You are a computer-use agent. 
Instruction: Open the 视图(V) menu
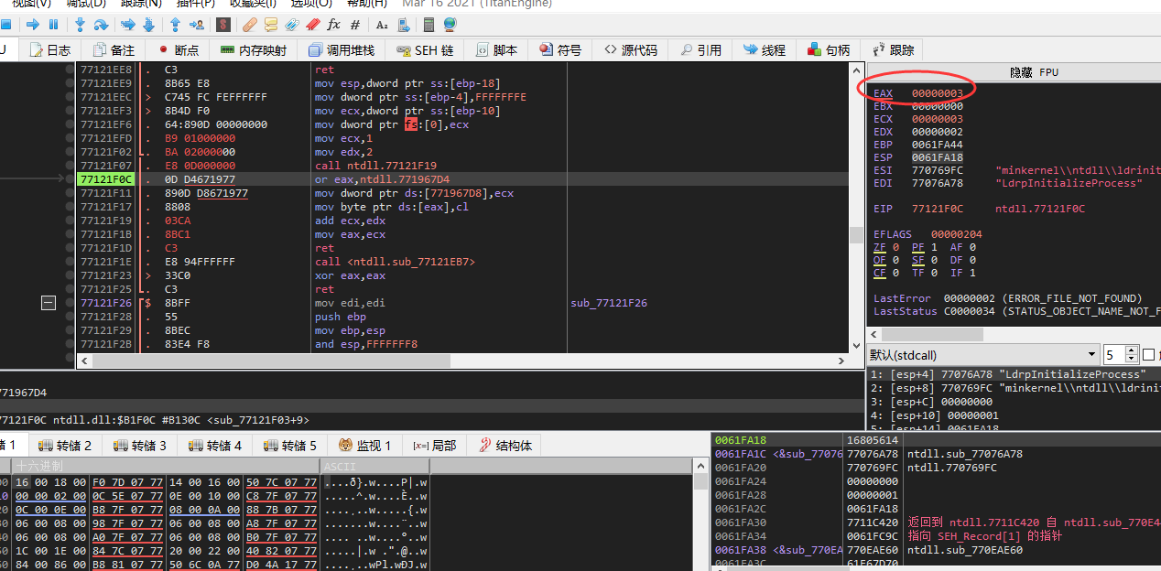click(31, 4)
